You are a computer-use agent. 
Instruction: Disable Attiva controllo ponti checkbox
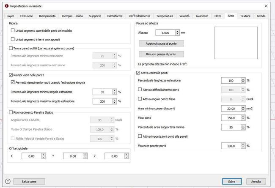(138, 73)
